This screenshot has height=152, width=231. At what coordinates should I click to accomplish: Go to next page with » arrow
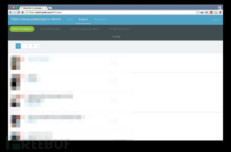pos(37,46)
